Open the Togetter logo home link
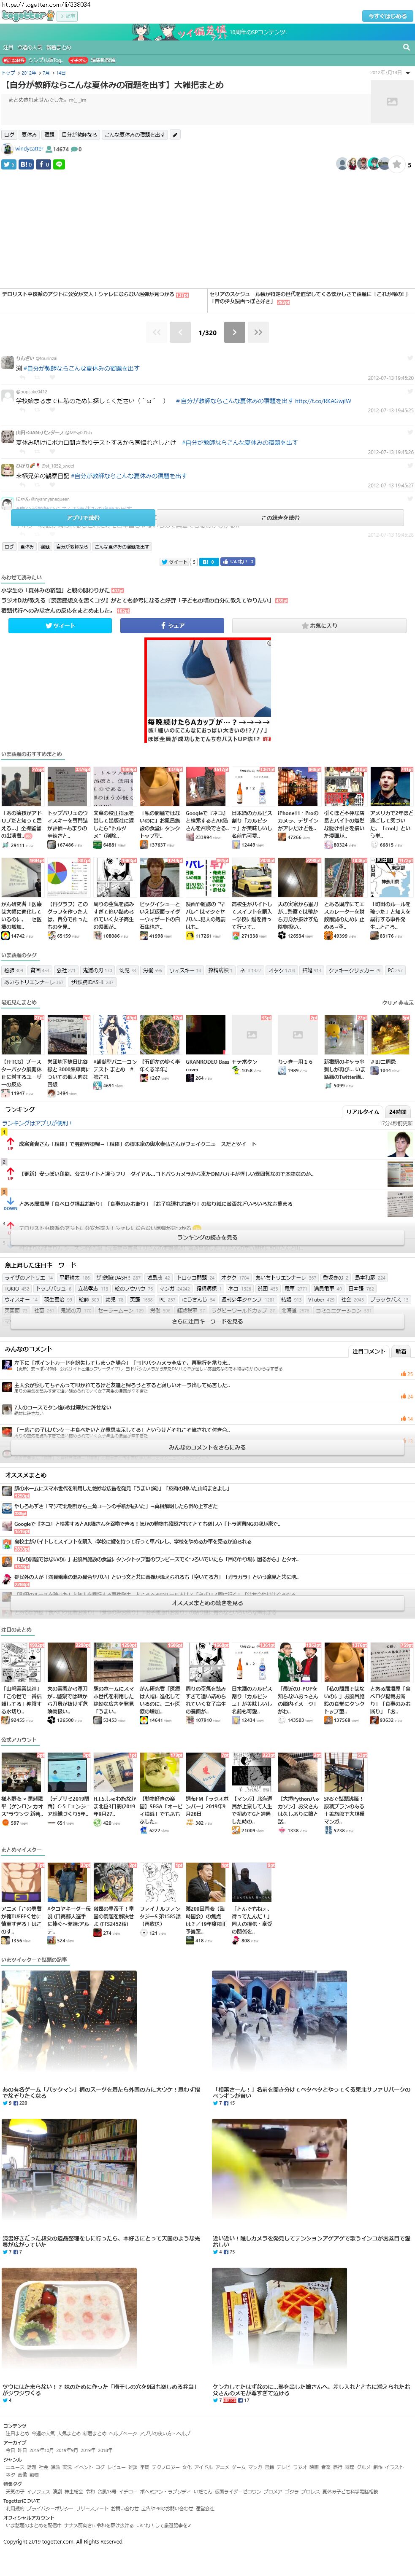Viewport: 415px width, 2576px height. 27,16
